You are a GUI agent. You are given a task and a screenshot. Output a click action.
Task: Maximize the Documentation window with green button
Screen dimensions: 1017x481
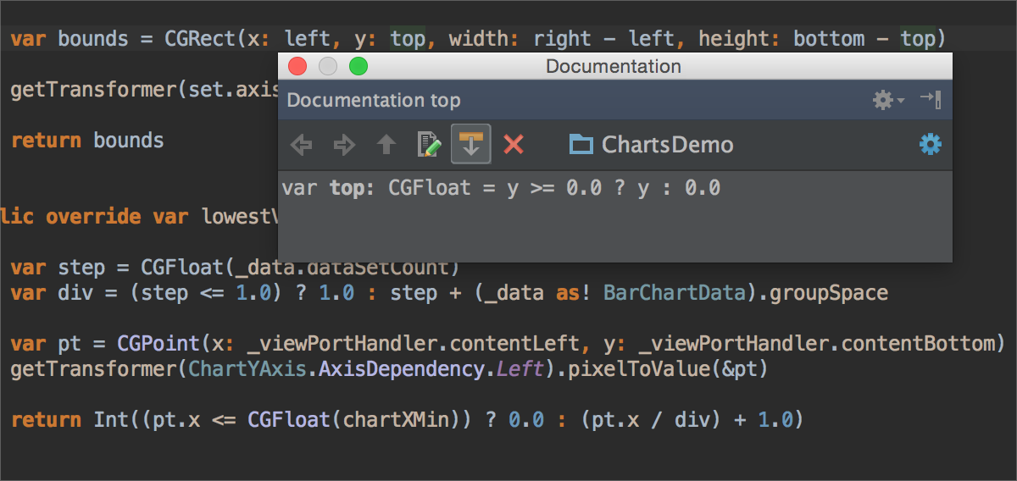(x=358, y=66)
